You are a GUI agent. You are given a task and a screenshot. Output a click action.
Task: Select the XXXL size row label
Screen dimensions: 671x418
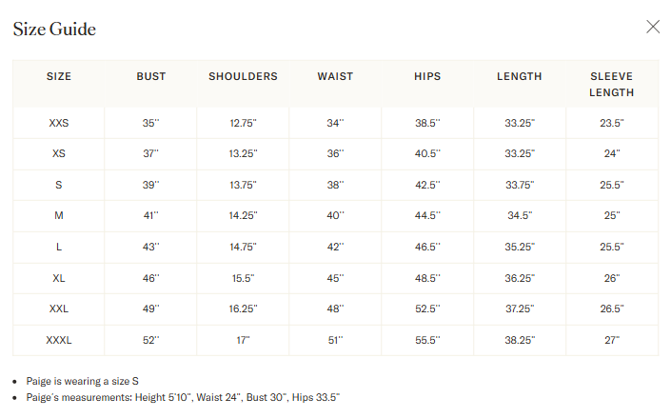pos(59,340)
